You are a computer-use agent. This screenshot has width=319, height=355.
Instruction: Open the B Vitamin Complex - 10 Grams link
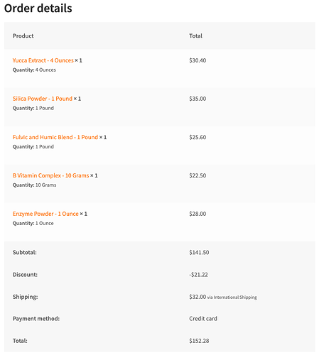tap(50, 175)
